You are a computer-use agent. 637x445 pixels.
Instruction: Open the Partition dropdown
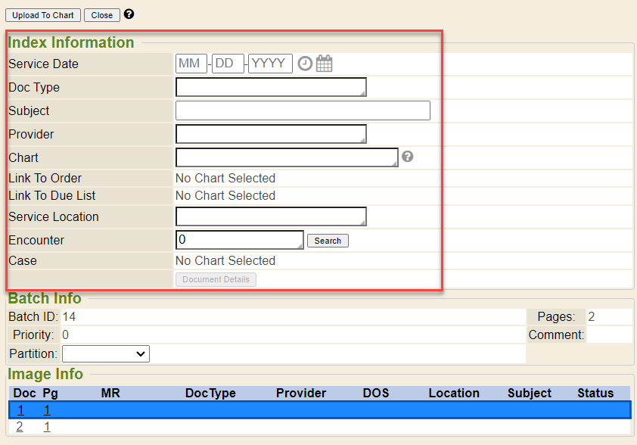pos(106,353)
